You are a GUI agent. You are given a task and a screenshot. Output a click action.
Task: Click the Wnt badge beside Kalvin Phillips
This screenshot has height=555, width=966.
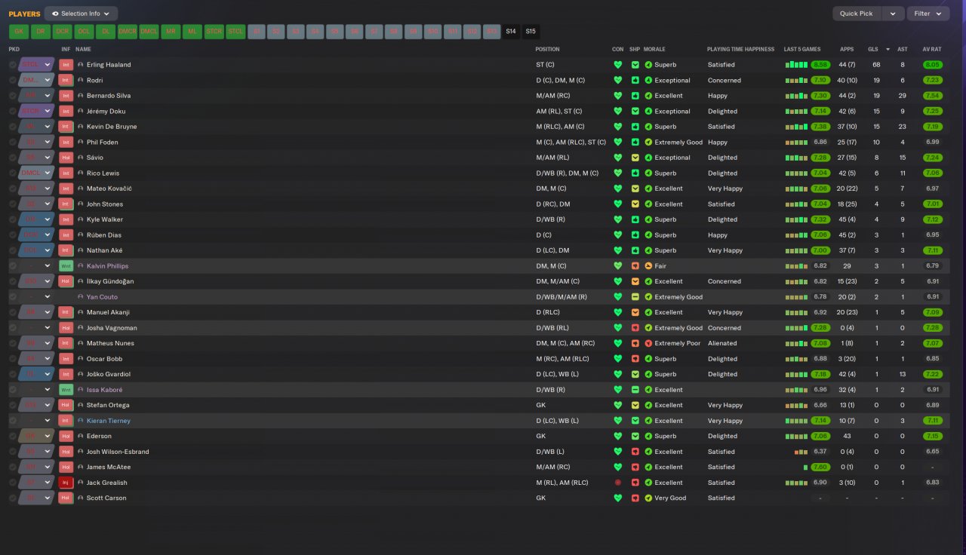click(x=66, y=266)
